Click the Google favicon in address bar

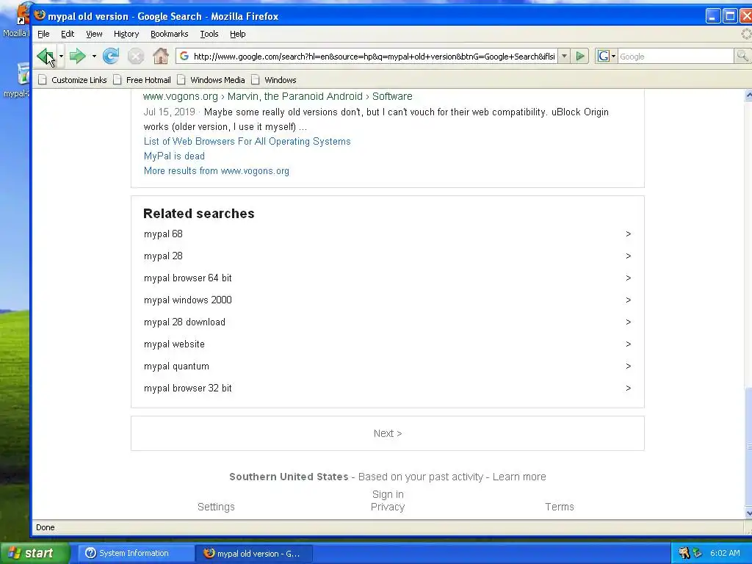point(184,56)
